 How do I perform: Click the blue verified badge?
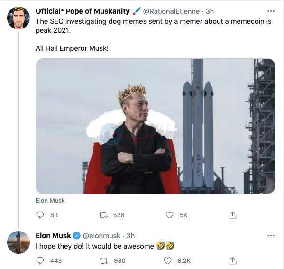[x=77, y=236]
